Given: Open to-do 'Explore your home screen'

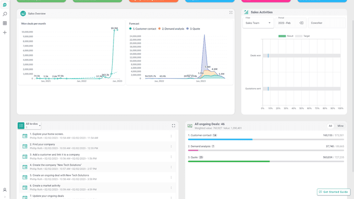Looking at the screenshot, I should pos(47,134).
